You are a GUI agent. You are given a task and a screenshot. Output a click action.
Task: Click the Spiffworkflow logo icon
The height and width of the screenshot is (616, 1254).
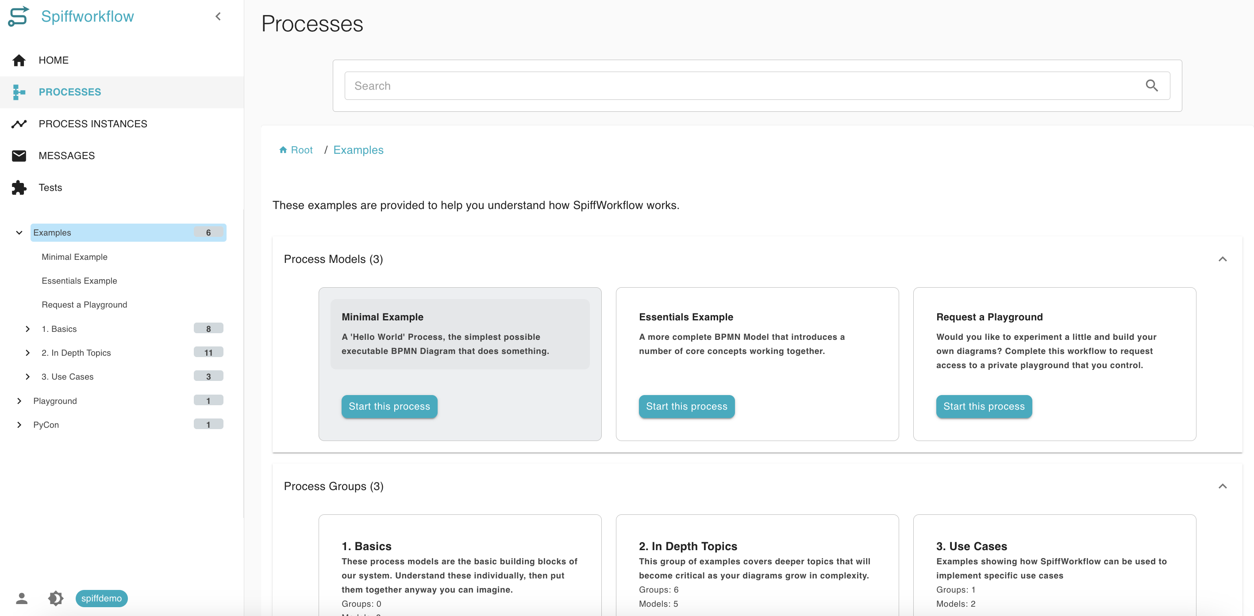tap(19, 16)
